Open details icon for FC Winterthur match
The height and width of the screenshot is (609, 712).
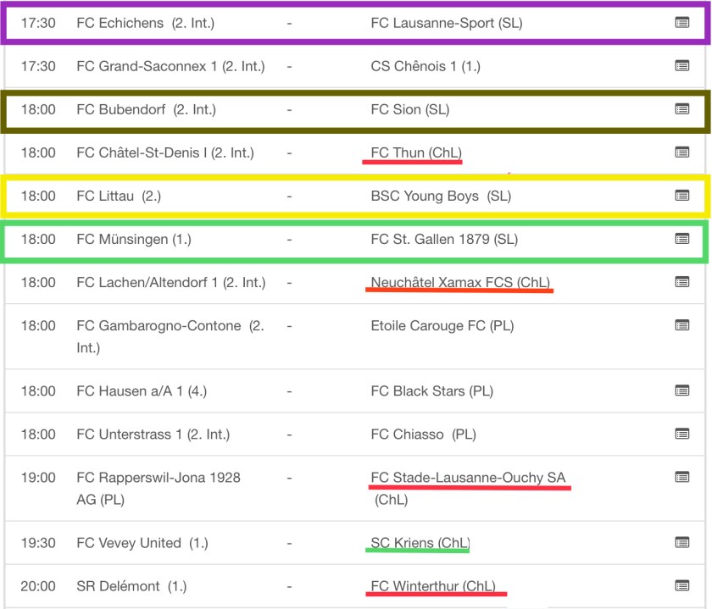pyautogui.click(x=681, y=585)
